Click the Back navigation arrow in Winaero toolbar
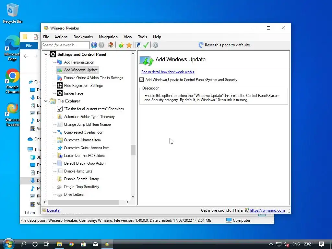 pyautogui.click(x=94, y=45)
